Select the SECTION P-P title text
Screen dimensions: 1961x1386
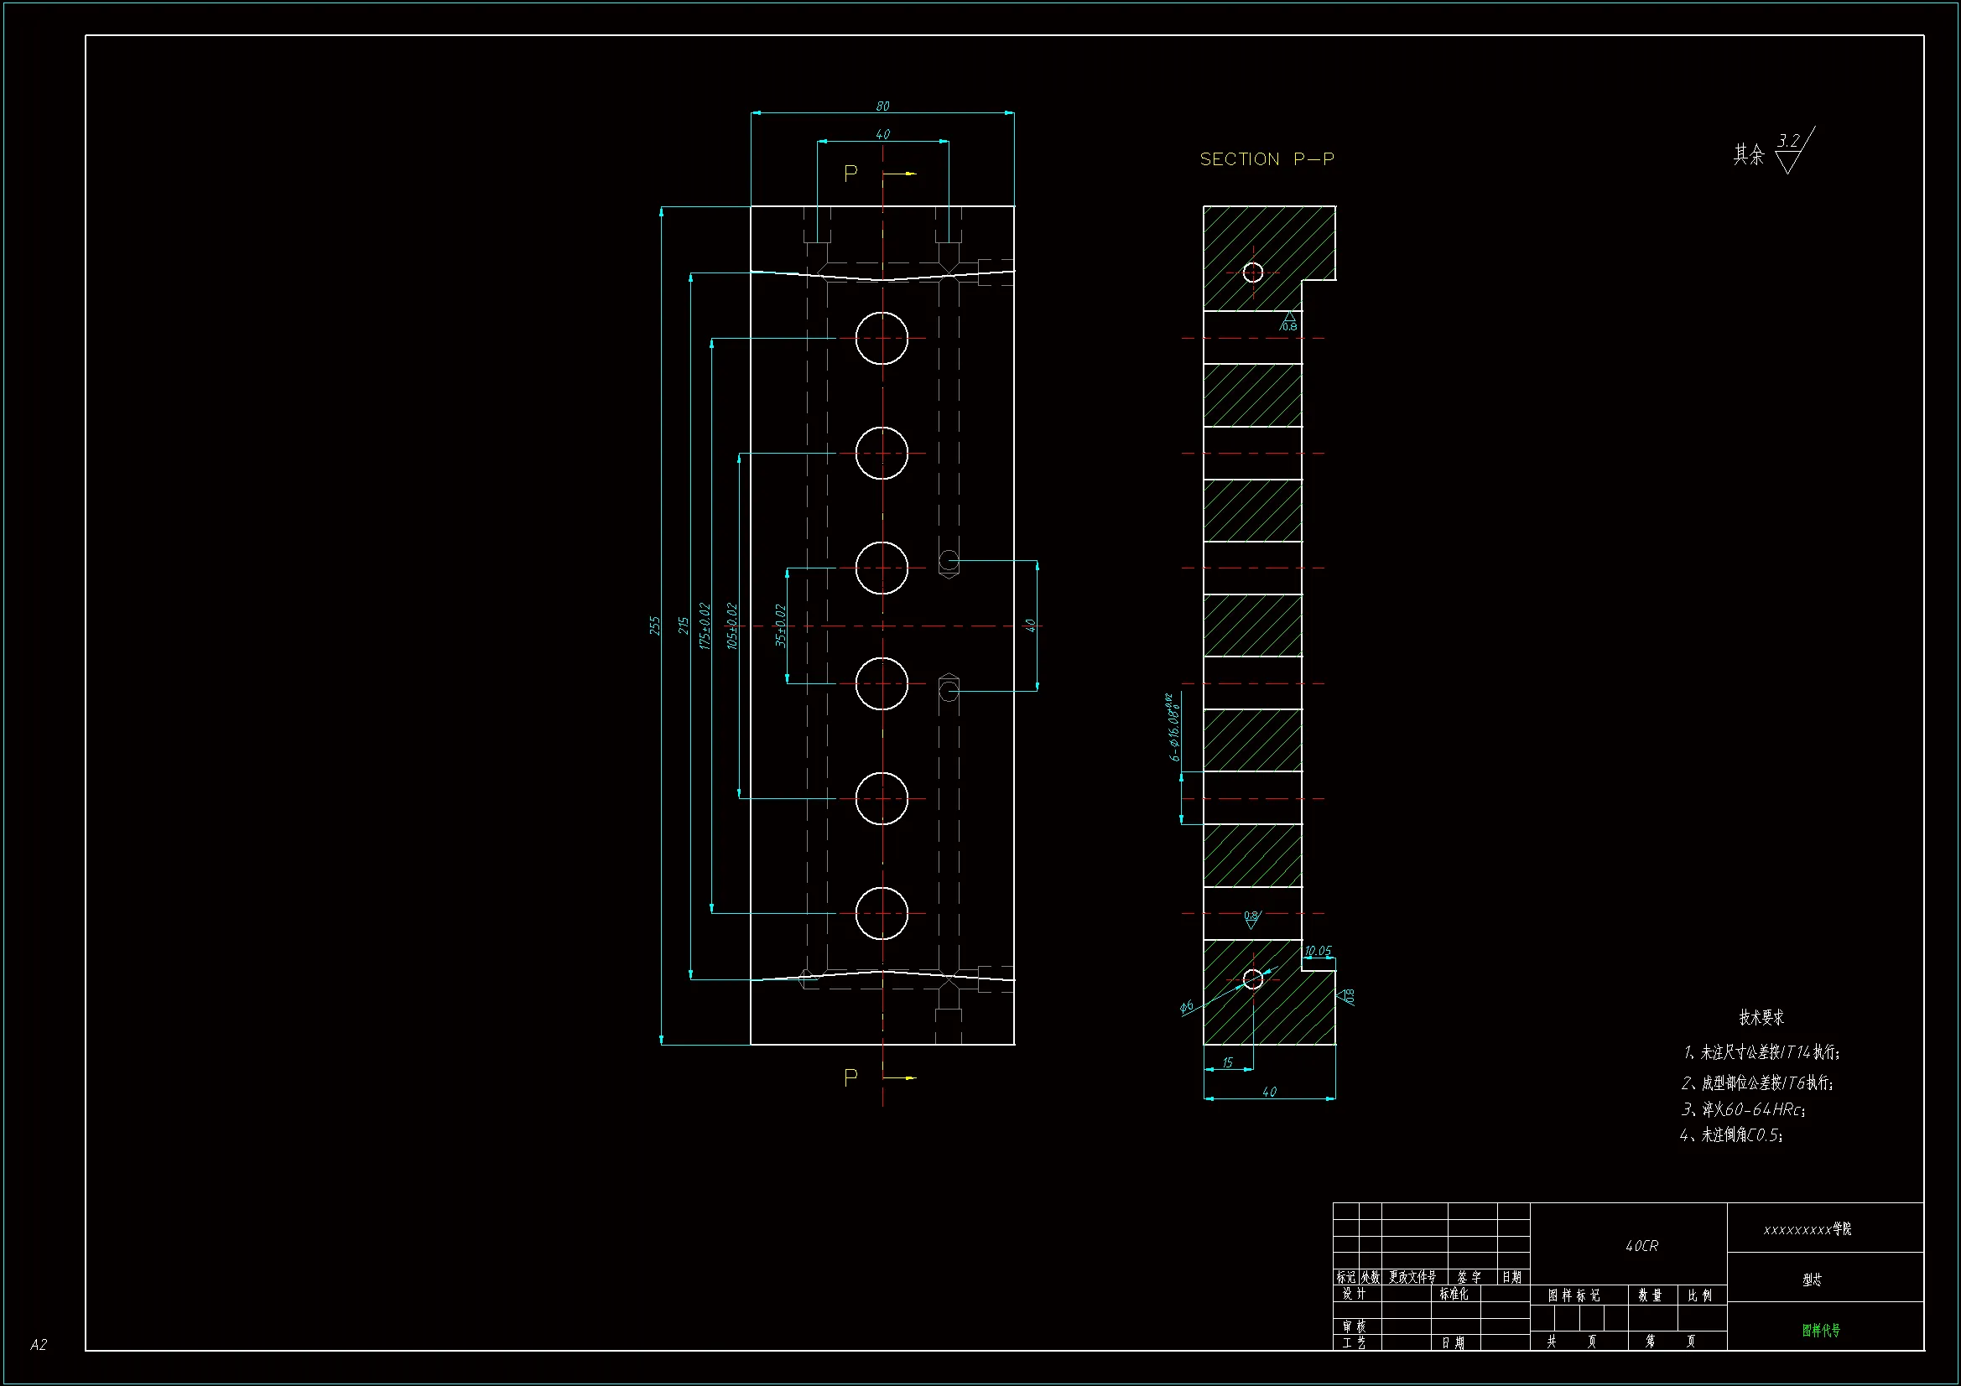(1267, 159)
